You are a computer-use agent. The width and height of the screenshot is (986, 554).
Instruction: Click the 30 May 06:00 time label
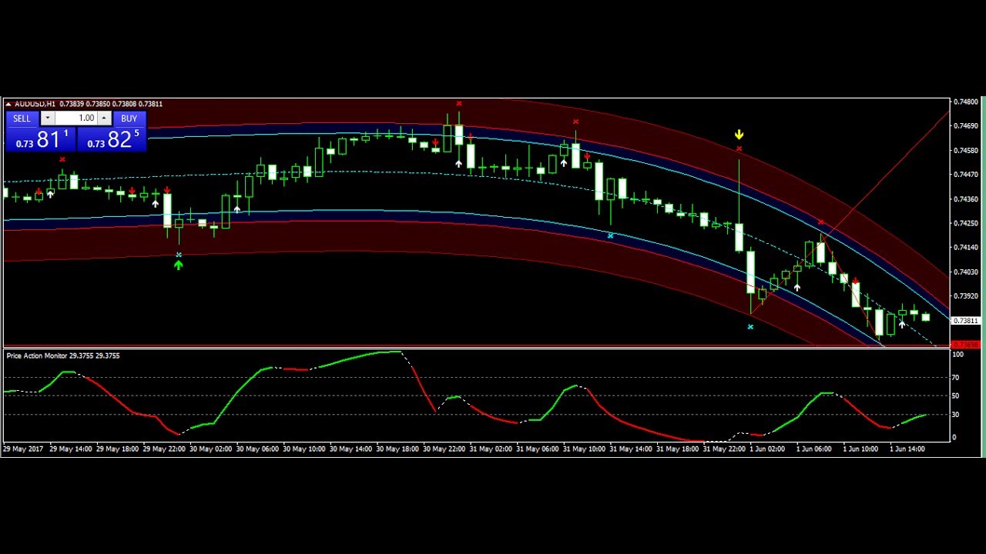pos(257,449)
